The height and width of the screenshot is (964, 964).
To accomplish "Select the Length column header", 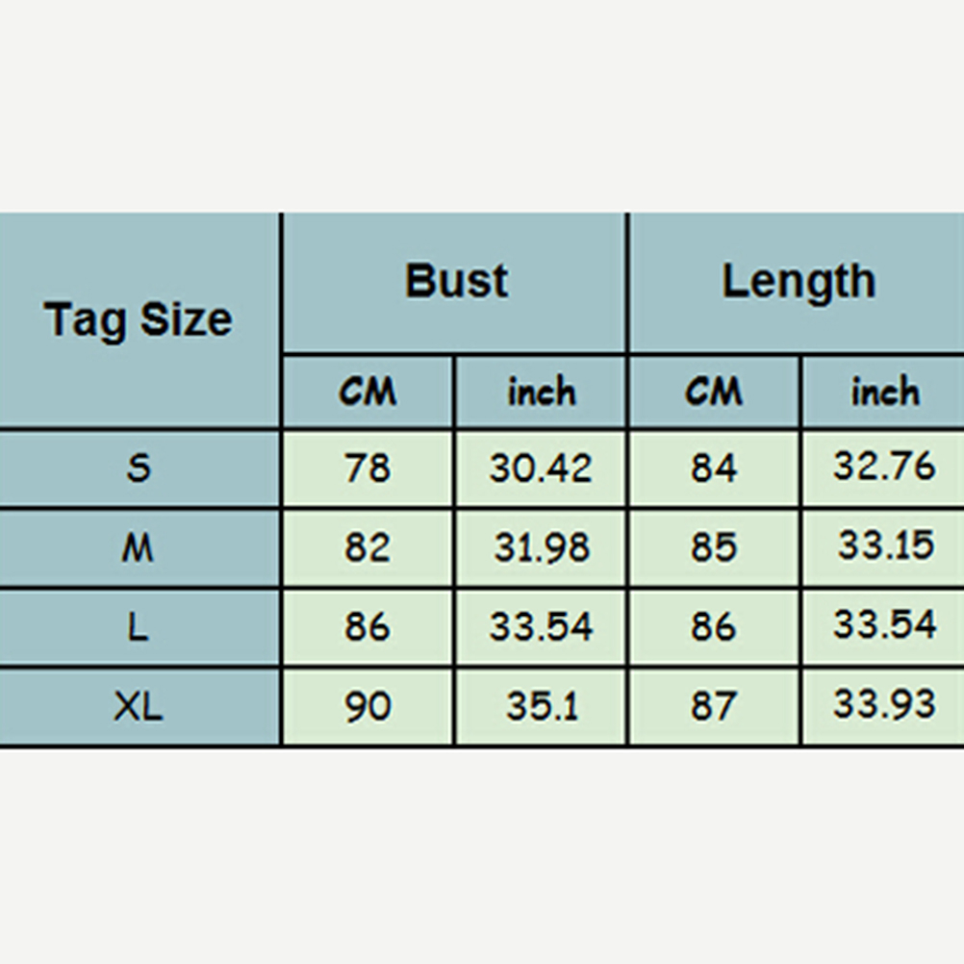I will [x=798, y=281].
